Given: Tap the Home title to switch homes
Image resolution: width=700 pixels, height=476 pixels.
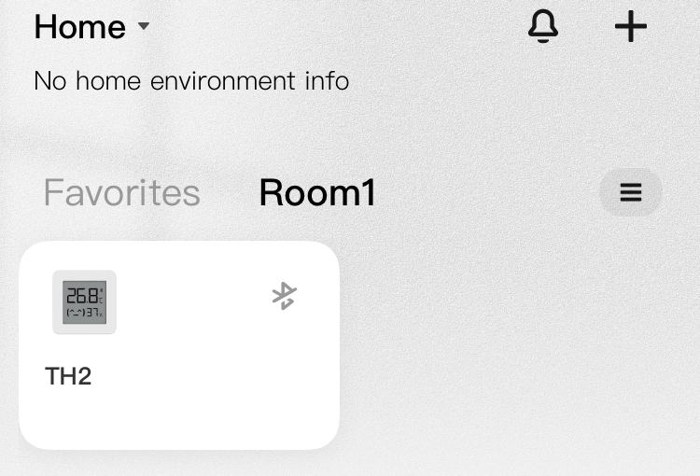Looking at the screenshot, I should (80, 27).
